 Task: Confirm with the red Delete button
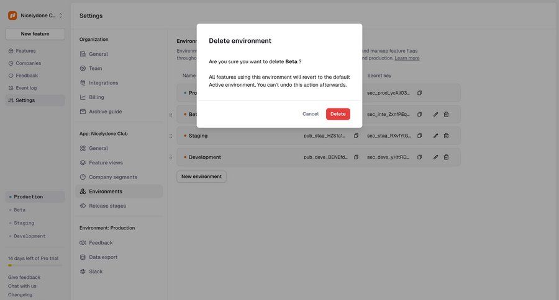pyautogui.click(x=338, y=114)
